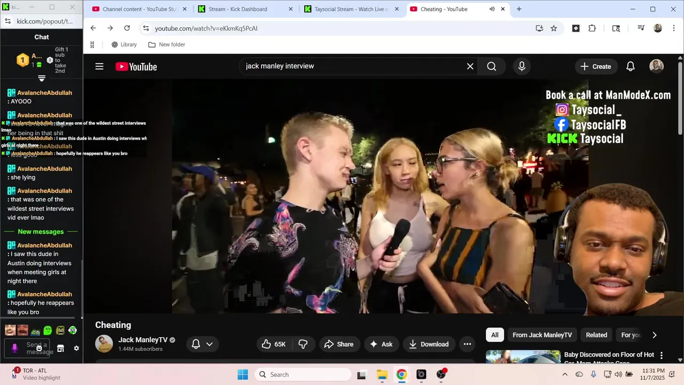
Task: Open Chrome three-dot menu
Action: coord(674,28)
